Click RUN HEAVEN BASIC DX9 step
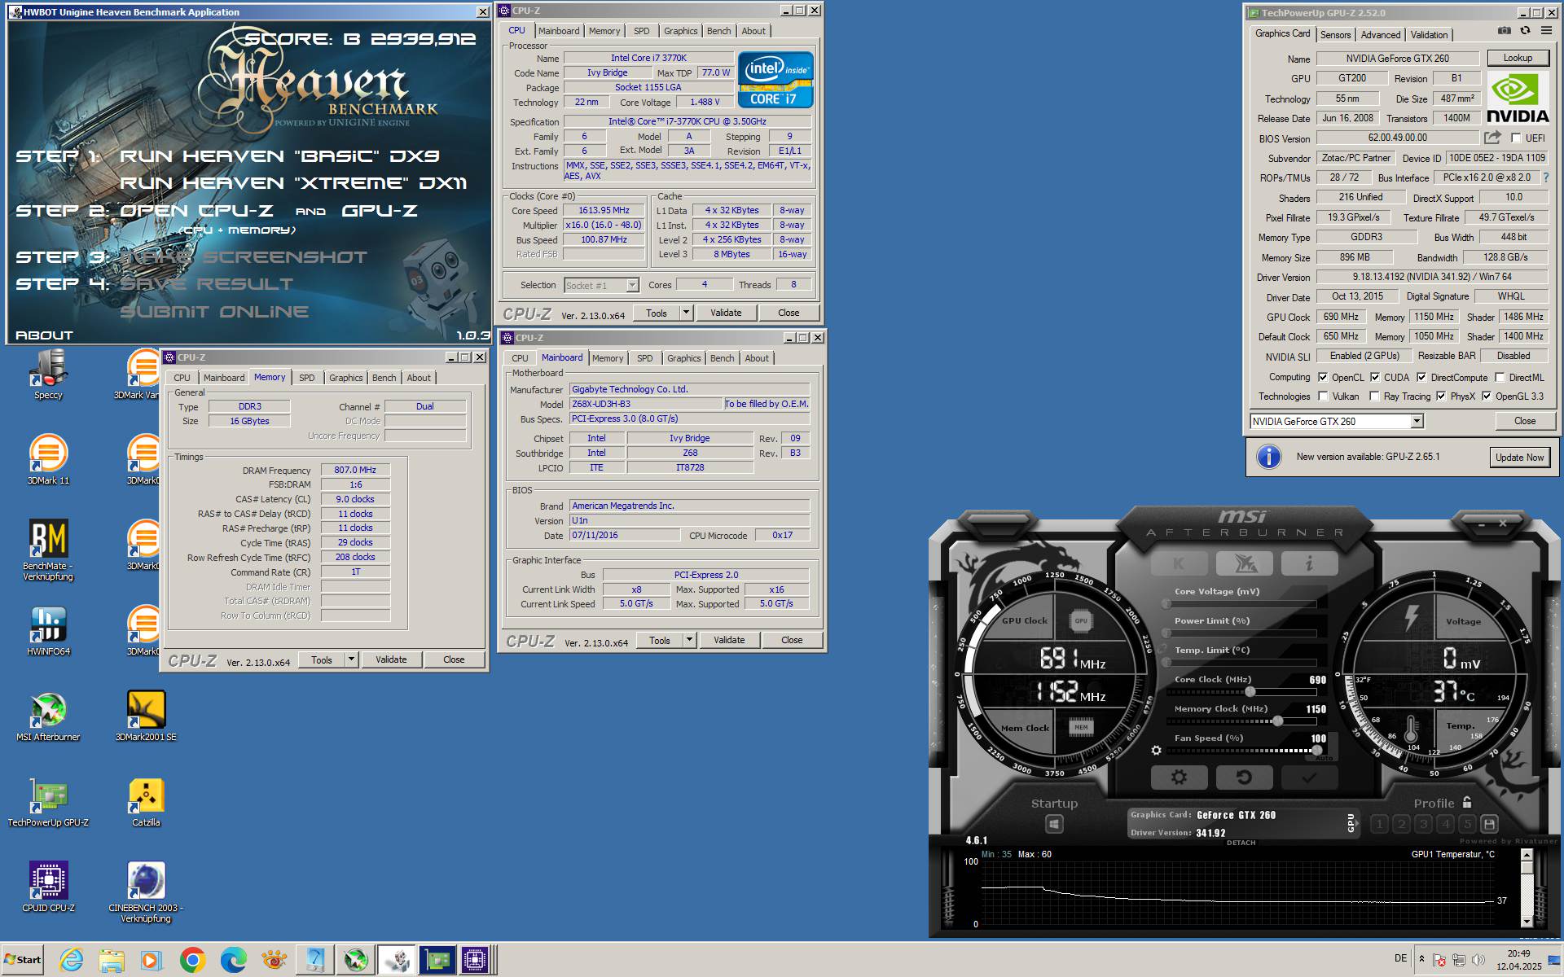1564x977 pixels. tap(279, 156)
